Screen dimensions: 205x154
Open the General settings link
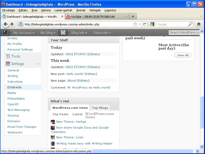pos(13,70)
